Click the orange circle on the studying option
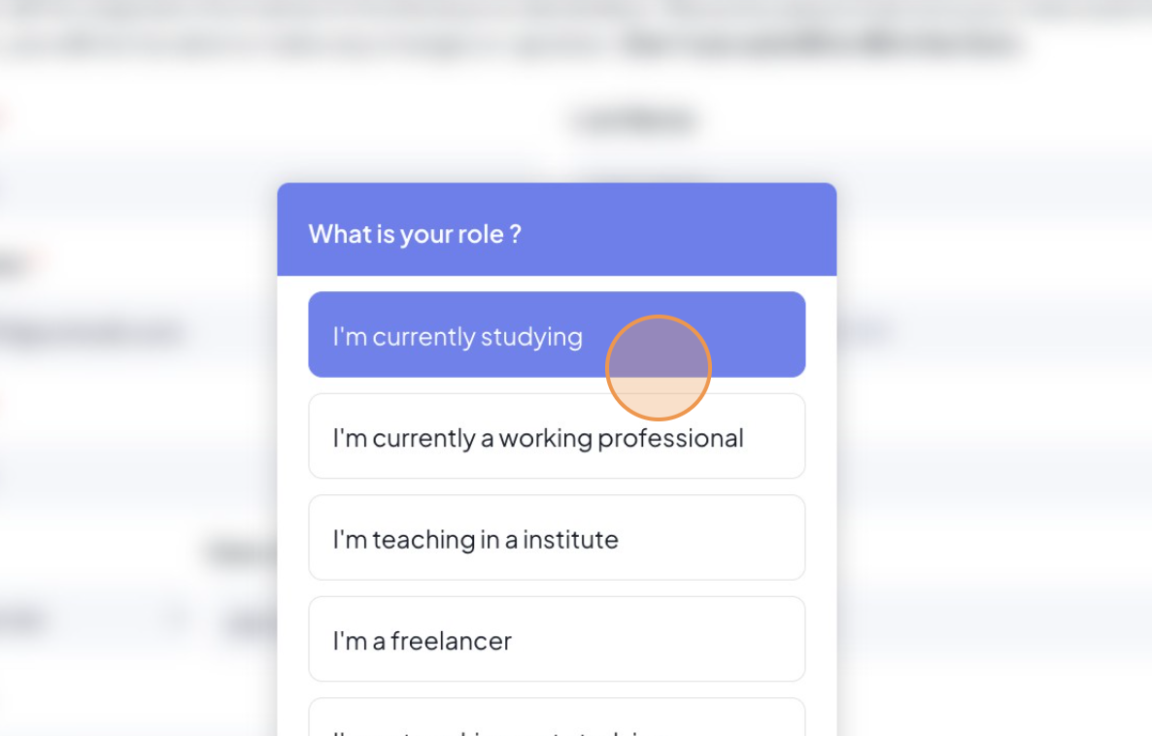This screenshot has width=1152, height=736. coord(659,368)
